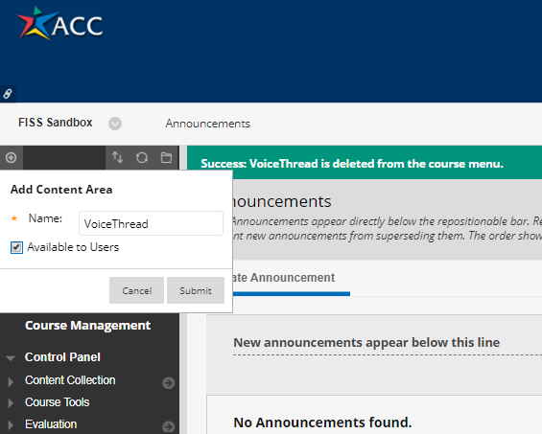Click the refresh course menu icon

(x=142, y=158)
